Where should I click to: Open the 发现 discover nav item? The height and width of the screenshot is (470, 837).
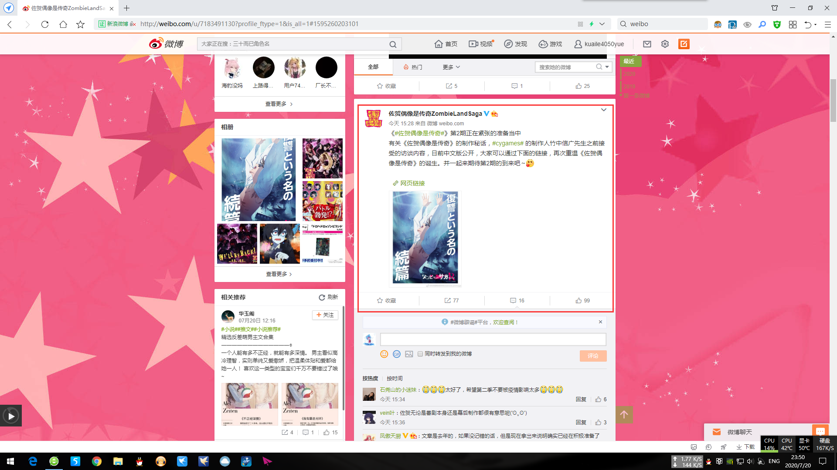coord(516,44)
